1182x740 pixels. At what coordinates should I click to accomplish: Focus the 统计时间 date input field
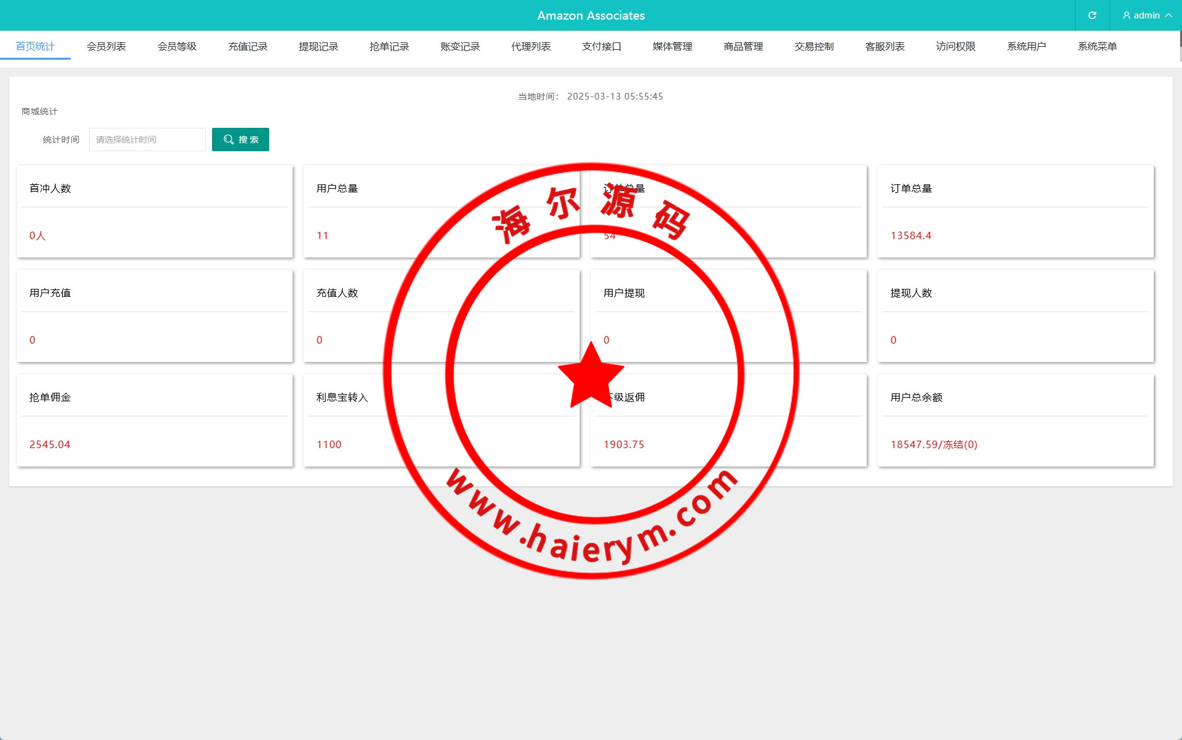147,140
